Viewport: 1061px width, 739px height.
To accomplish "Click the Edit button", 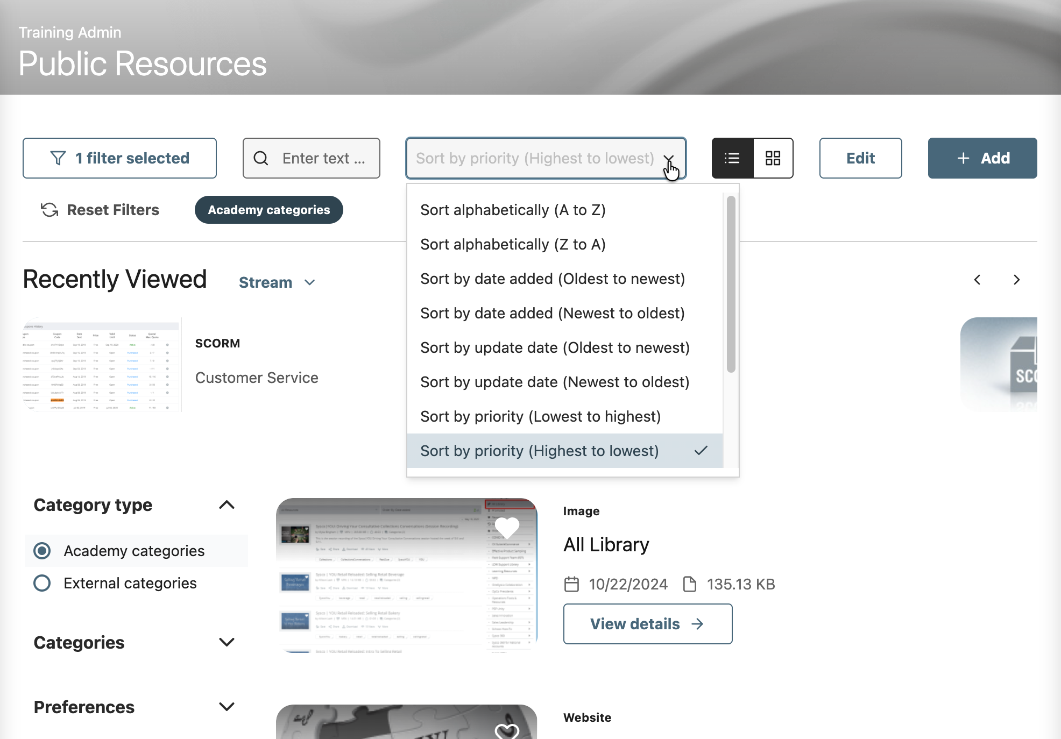I will pos(860,158).
